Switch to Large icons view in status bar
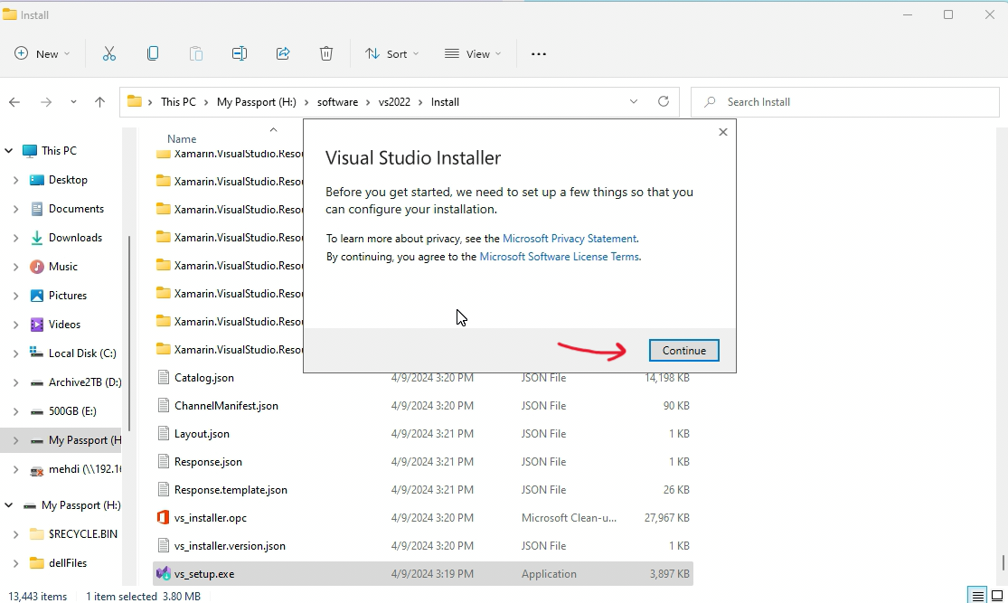This screenshot has width=1008, height=603. click(997, 596)
